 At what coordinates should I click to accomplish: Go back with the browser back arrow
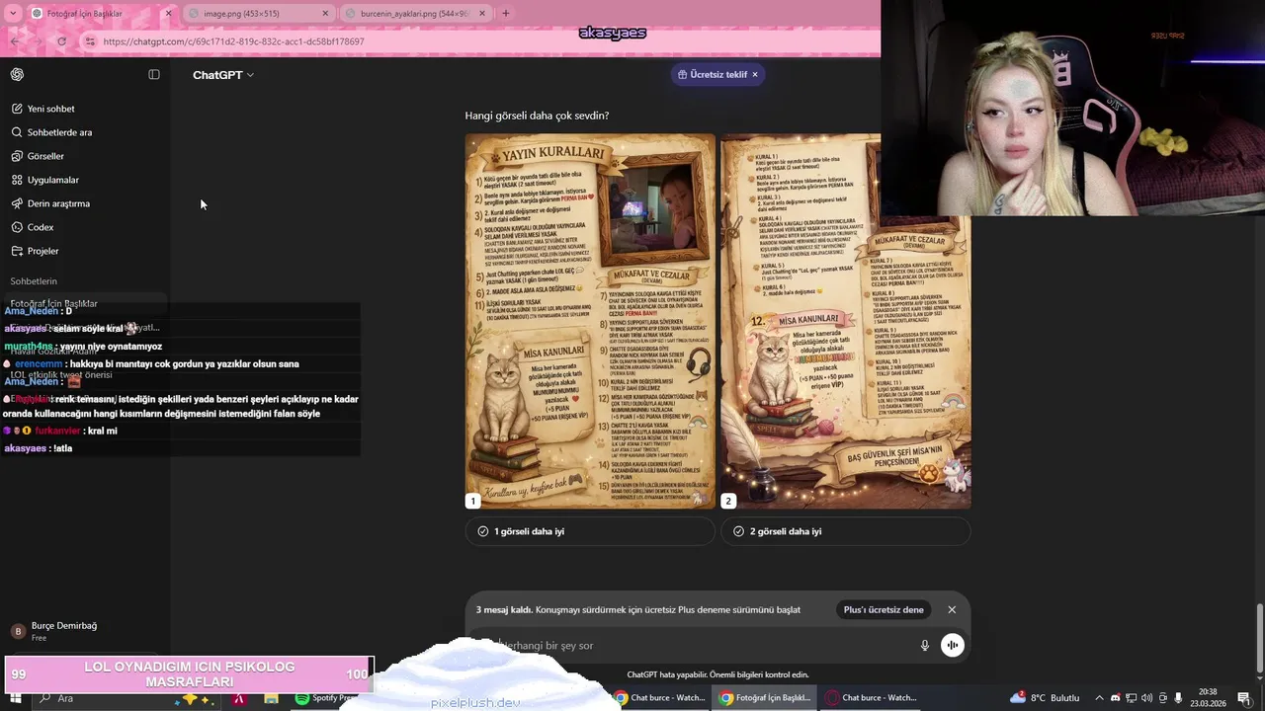click(15, 41)
